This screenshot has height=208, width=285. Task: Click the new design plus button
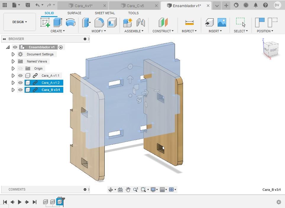click(226, 6)
